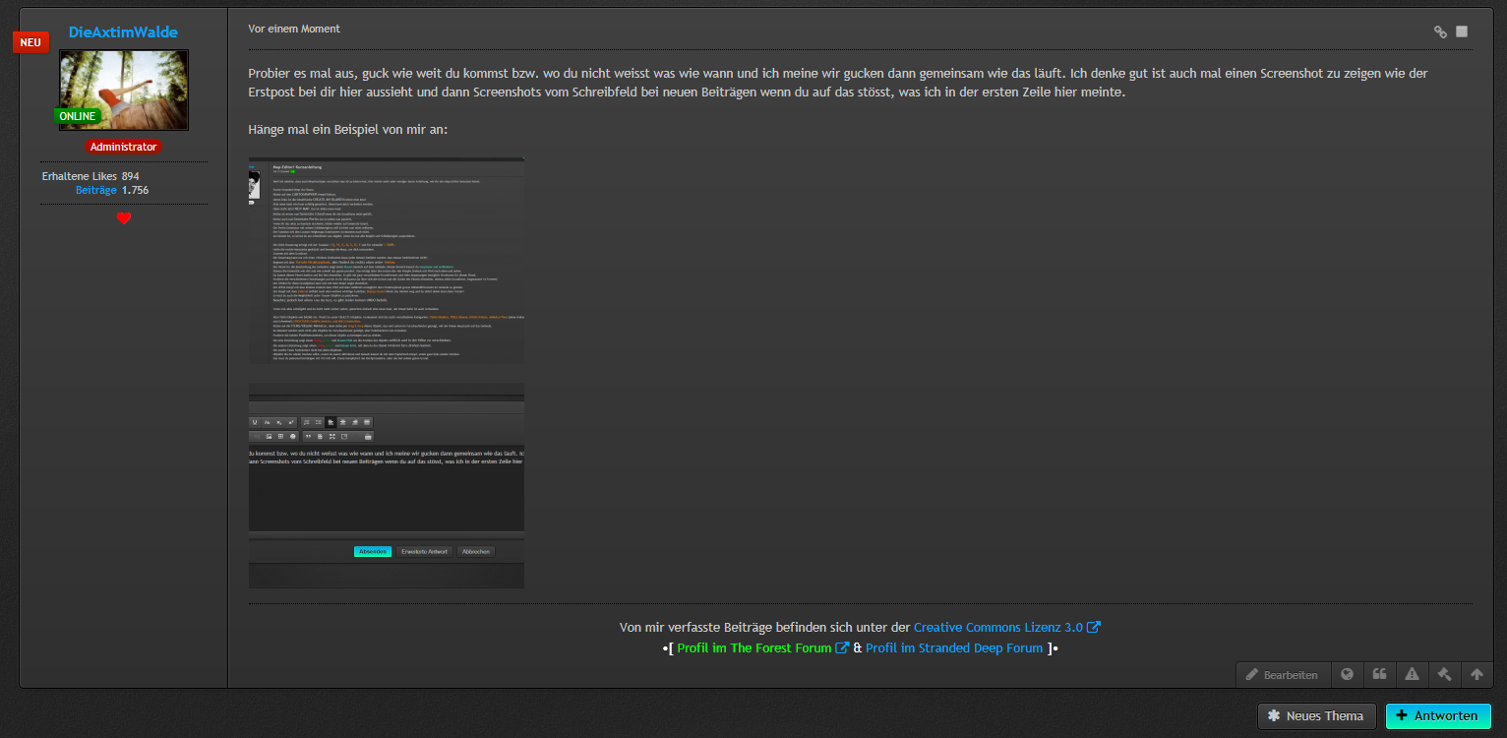Viewport: 1507px width, 738px height.
Task: Click the post permalink chain icon
Action: (x=1440, y=31)
